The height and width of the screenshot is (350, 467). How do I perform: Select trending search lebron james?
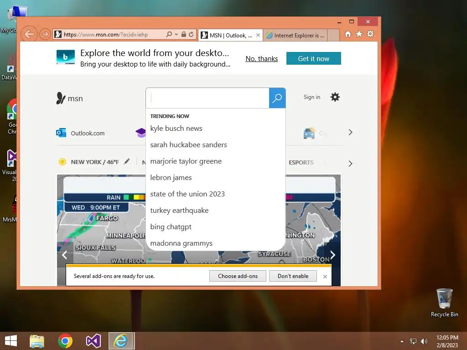click(x=171, y=177)
